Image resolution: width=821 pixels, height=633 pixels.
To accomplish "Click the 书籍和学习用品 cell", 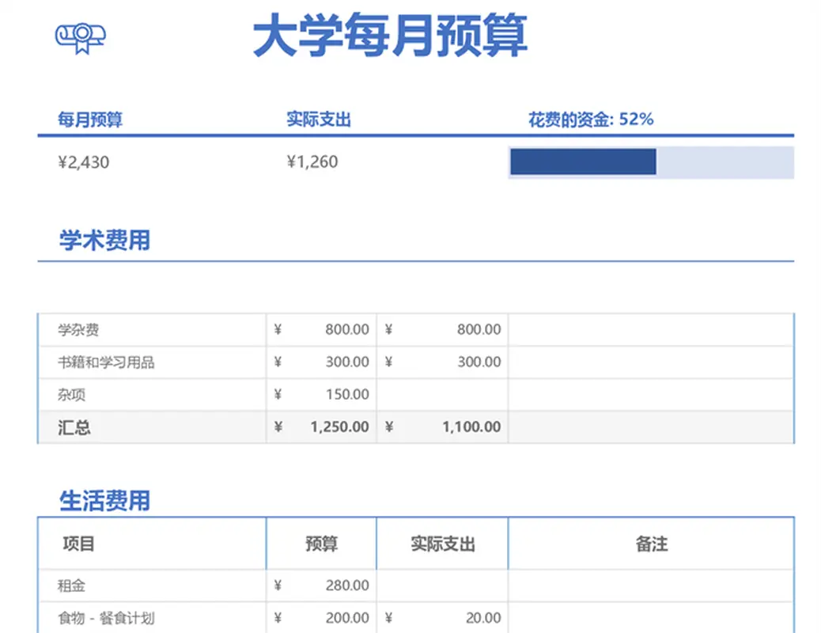I will (107, 362).
